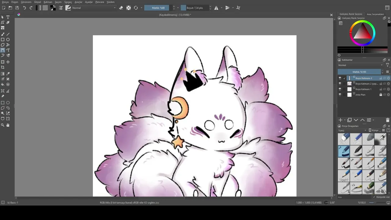Viewport: 391px width, 220px height.
Task: Select the Ellipse shape tool
Action: pyautogui.click(x=8, y=39)
